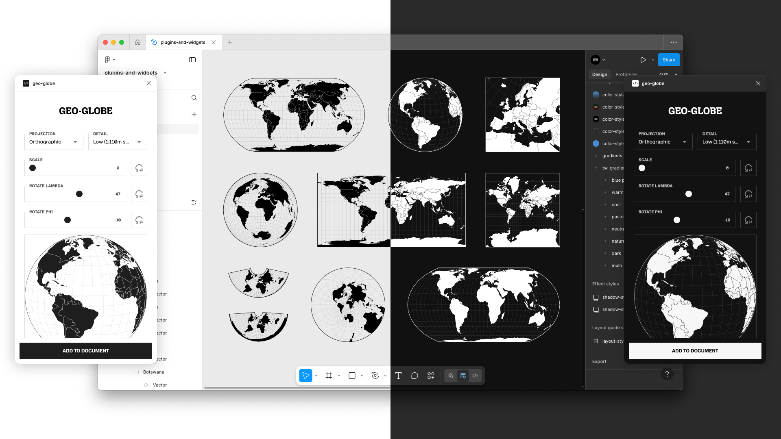
Task: Reset the Scale value in light plugin
Action: 139,168
